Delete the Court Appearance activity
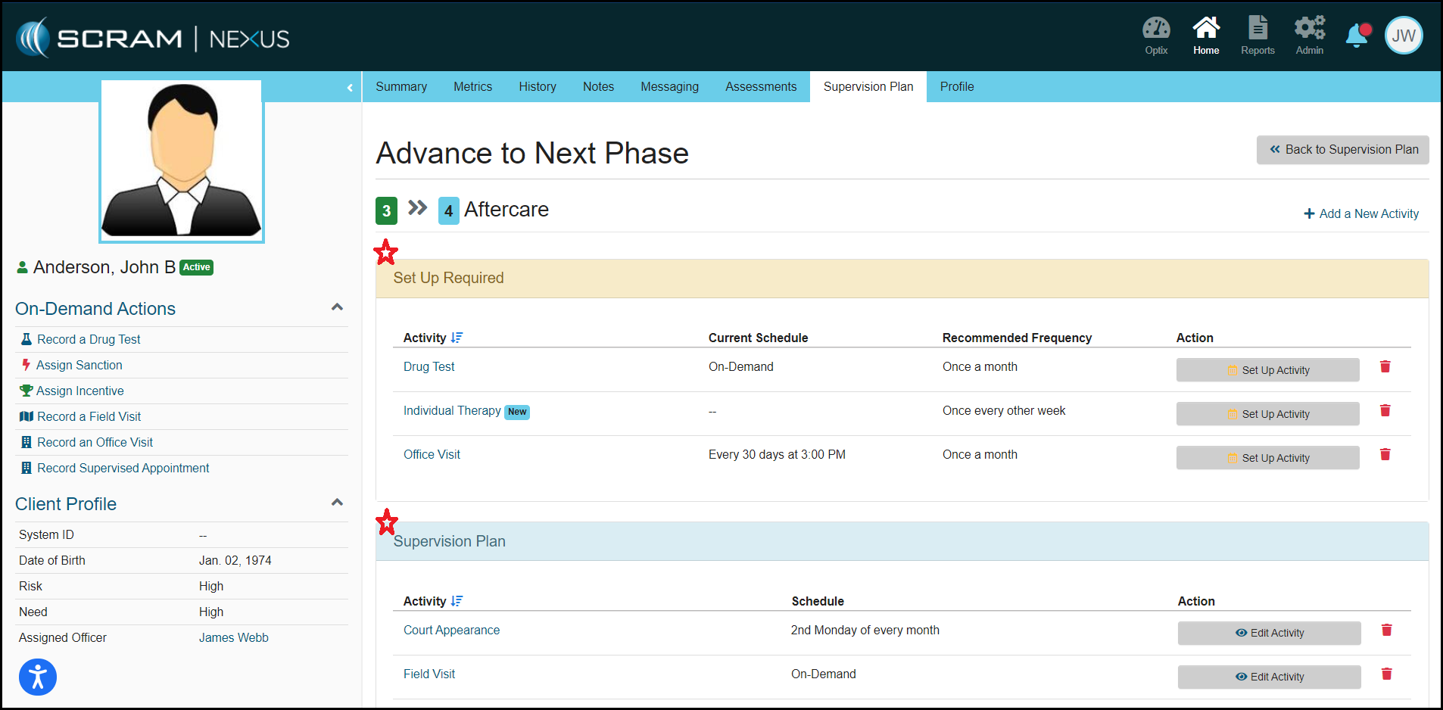Image resolution: width=1443 pixels, height=710 pixels. (x=1386, y=631)
